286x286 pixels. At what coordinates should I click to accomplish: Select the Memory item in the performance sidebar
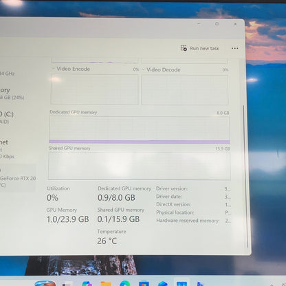[12, 93]
